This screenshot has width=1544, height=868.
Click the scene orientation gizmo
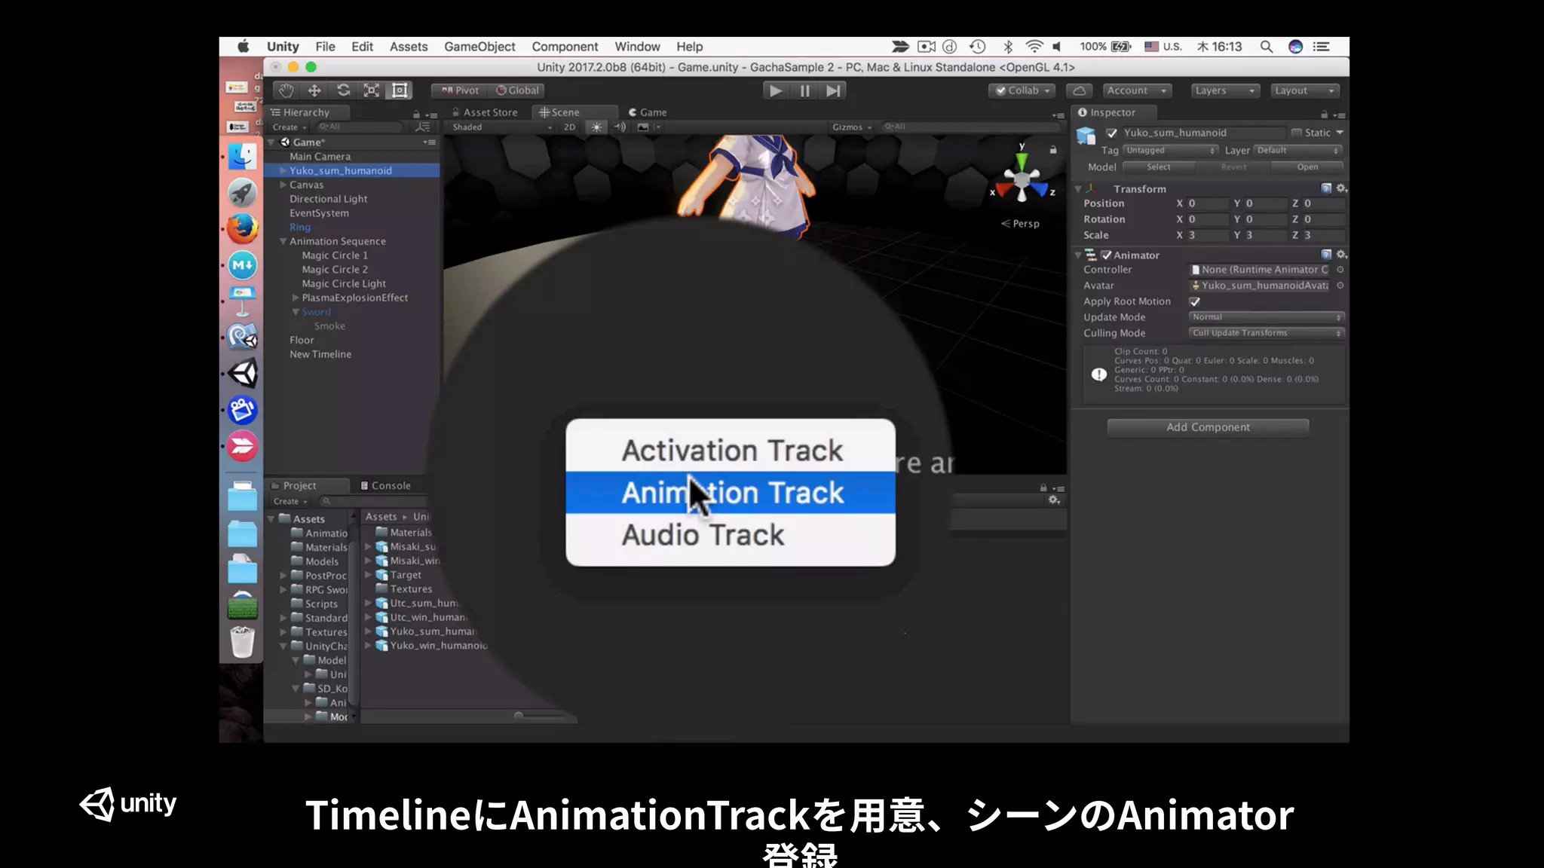[1022, 179]
